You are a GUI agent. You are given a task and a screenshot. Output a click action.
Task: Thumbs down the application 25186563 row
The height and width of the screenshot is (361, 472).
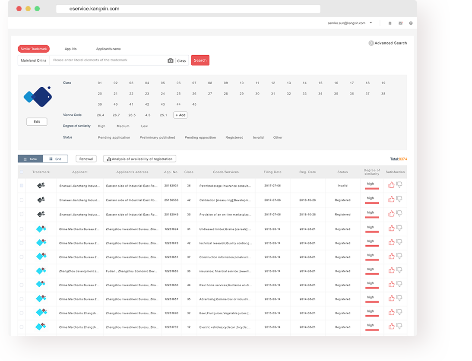[399, 199]
